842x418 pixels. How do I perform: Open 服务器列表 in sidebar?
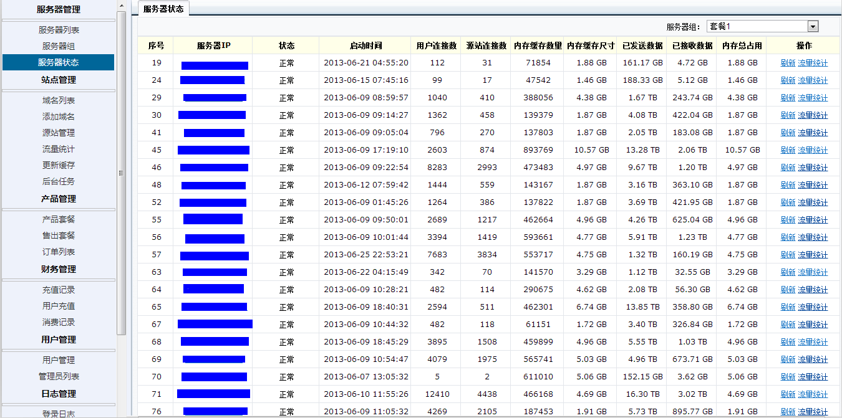tap(59, 30)
